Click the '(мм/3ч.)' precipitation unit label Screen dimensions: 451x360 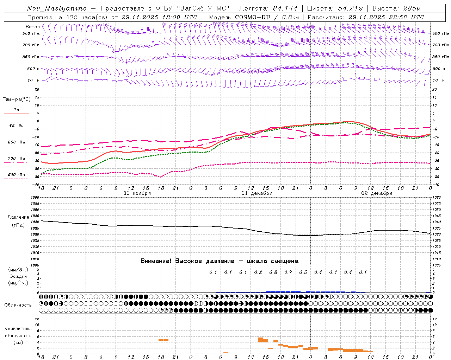18,270
